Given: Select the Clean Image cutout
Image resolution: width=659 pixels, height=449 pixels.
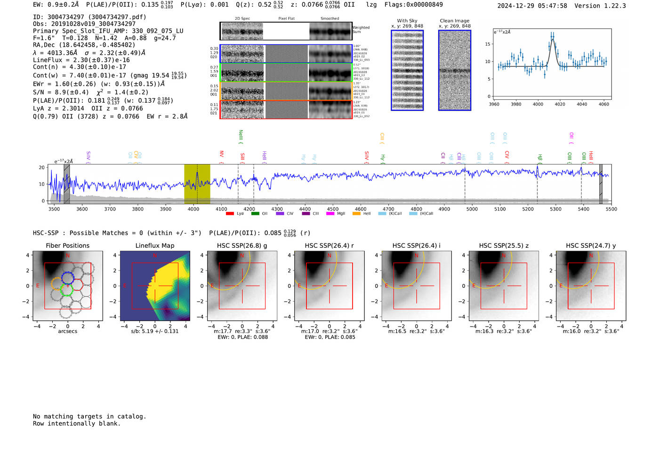Looking at the screenshot, I should point(455,70).
